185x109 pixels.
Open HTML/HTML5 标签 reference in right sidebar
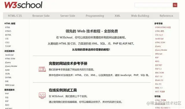[163, 27]
